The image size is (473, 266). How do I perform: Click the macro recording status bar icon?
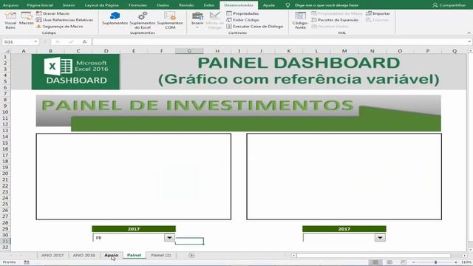click(27, 262)
